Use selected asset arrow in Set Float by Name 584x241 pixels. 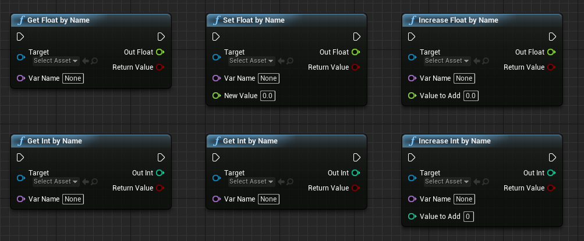[281, 60]
